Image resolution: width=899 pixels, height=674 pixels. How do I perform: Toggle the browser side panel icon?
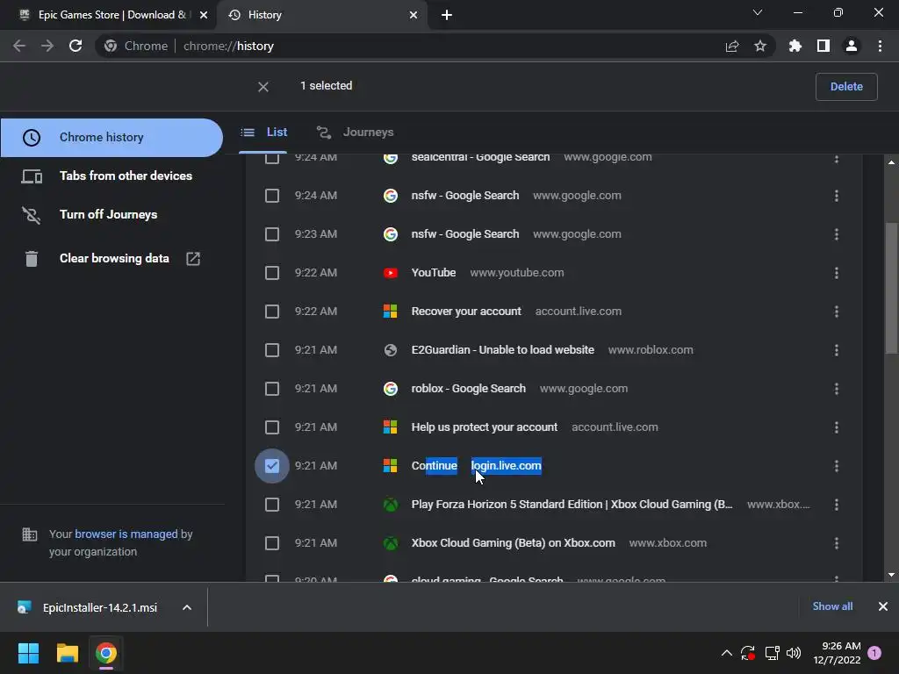pyautogui.click(x=823, y=46)
